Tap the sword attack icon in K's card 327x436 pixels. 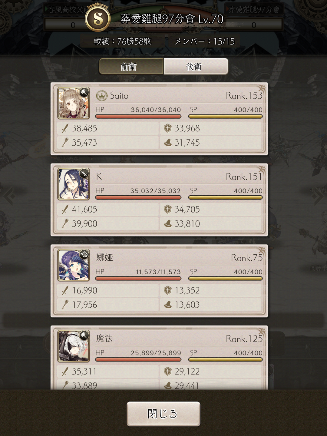[65, 209]
